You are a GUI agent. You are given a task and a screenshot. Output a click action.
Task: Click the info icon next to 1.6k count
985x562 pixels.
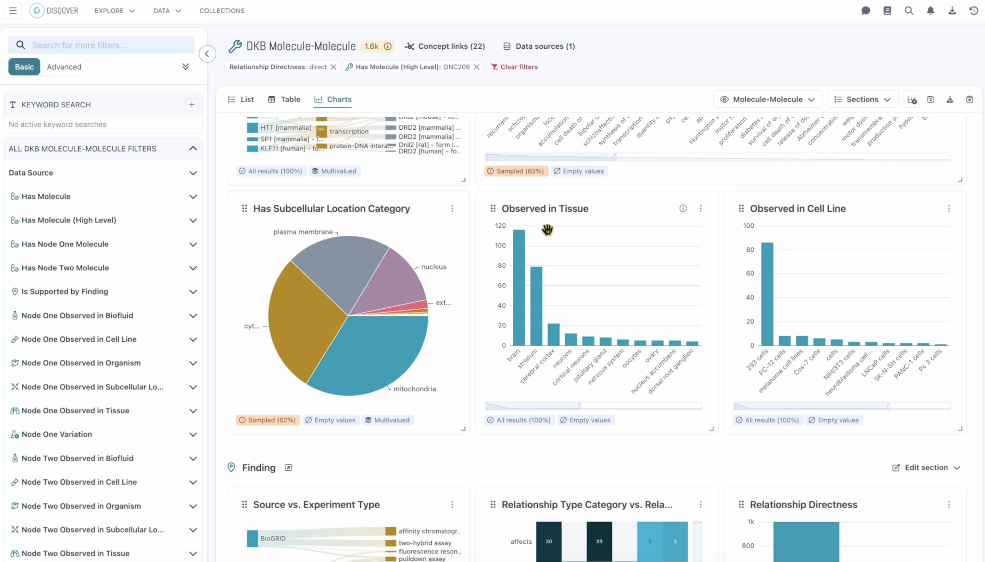pos(387,46)
